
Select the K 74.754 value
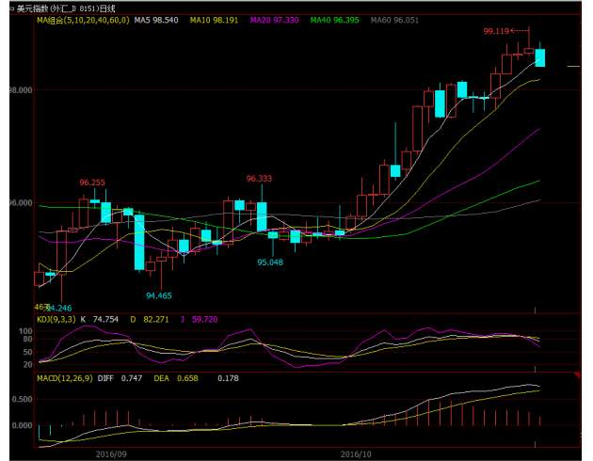(x=100, y=319)
